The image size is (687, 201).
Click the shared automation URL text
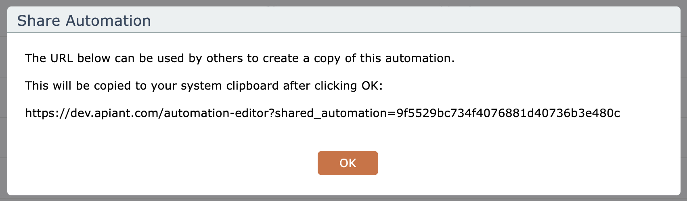pos(322,113)
